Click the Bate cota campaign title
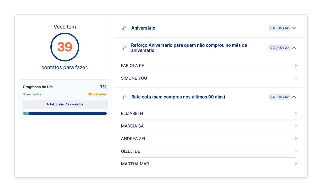The height and width of the screenshot is (190, 324). (x=178, y=97)
